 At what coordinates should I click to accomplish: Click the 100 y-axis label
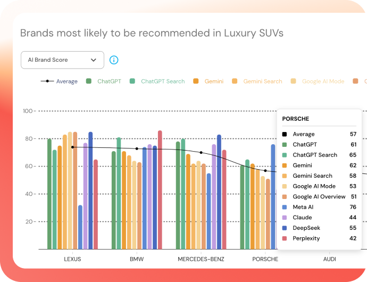tap(28, 111)
